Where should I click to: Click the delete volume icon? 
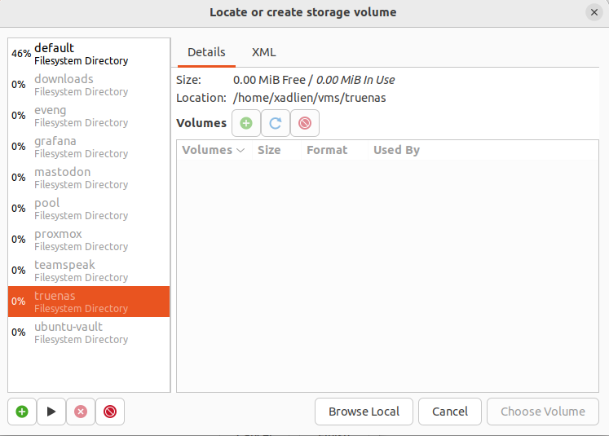[305, 123]
